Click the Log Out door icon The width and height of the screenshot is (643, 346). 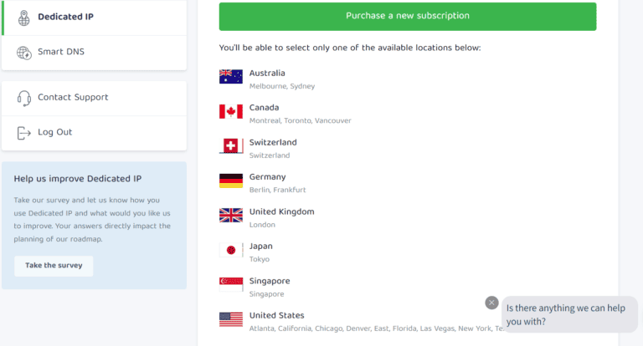coord(23,132)
